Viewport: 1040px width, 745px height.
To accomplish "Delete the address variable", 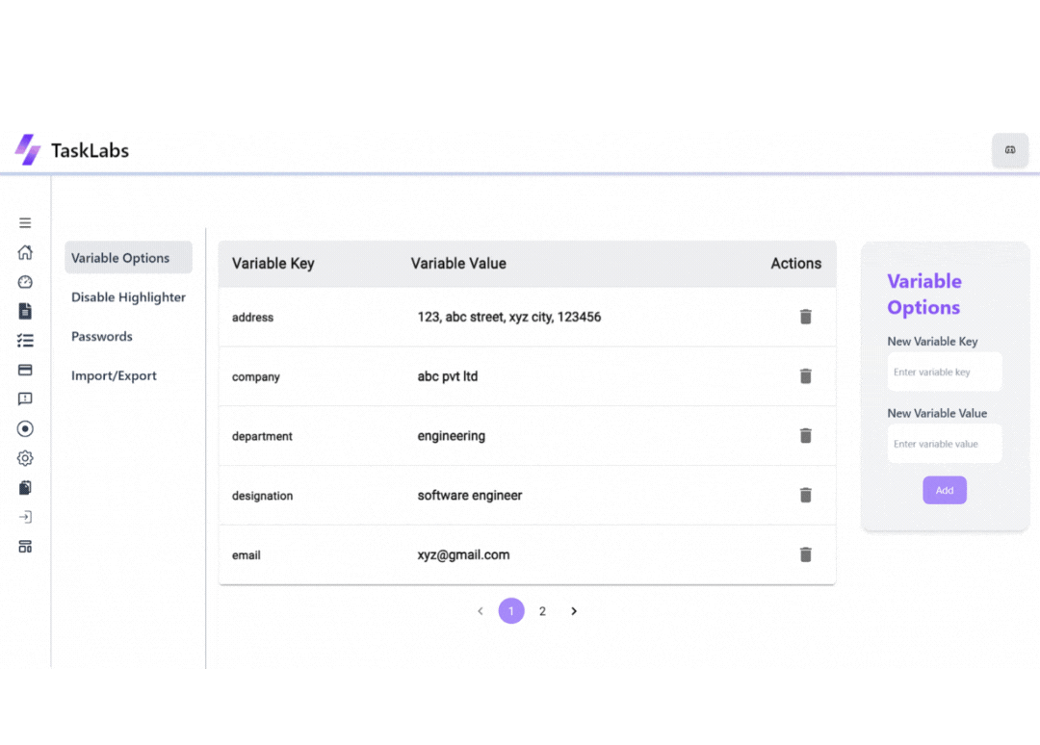I will click(806, 317).
